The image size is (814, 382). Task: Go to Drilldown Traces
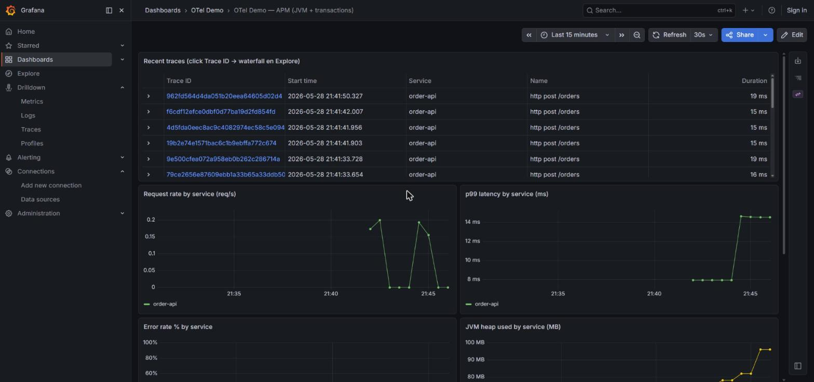[31, 130]
